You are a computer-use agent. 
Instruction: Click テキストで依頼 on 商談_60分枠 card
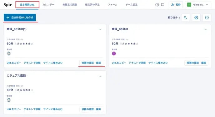pos(137,63)
